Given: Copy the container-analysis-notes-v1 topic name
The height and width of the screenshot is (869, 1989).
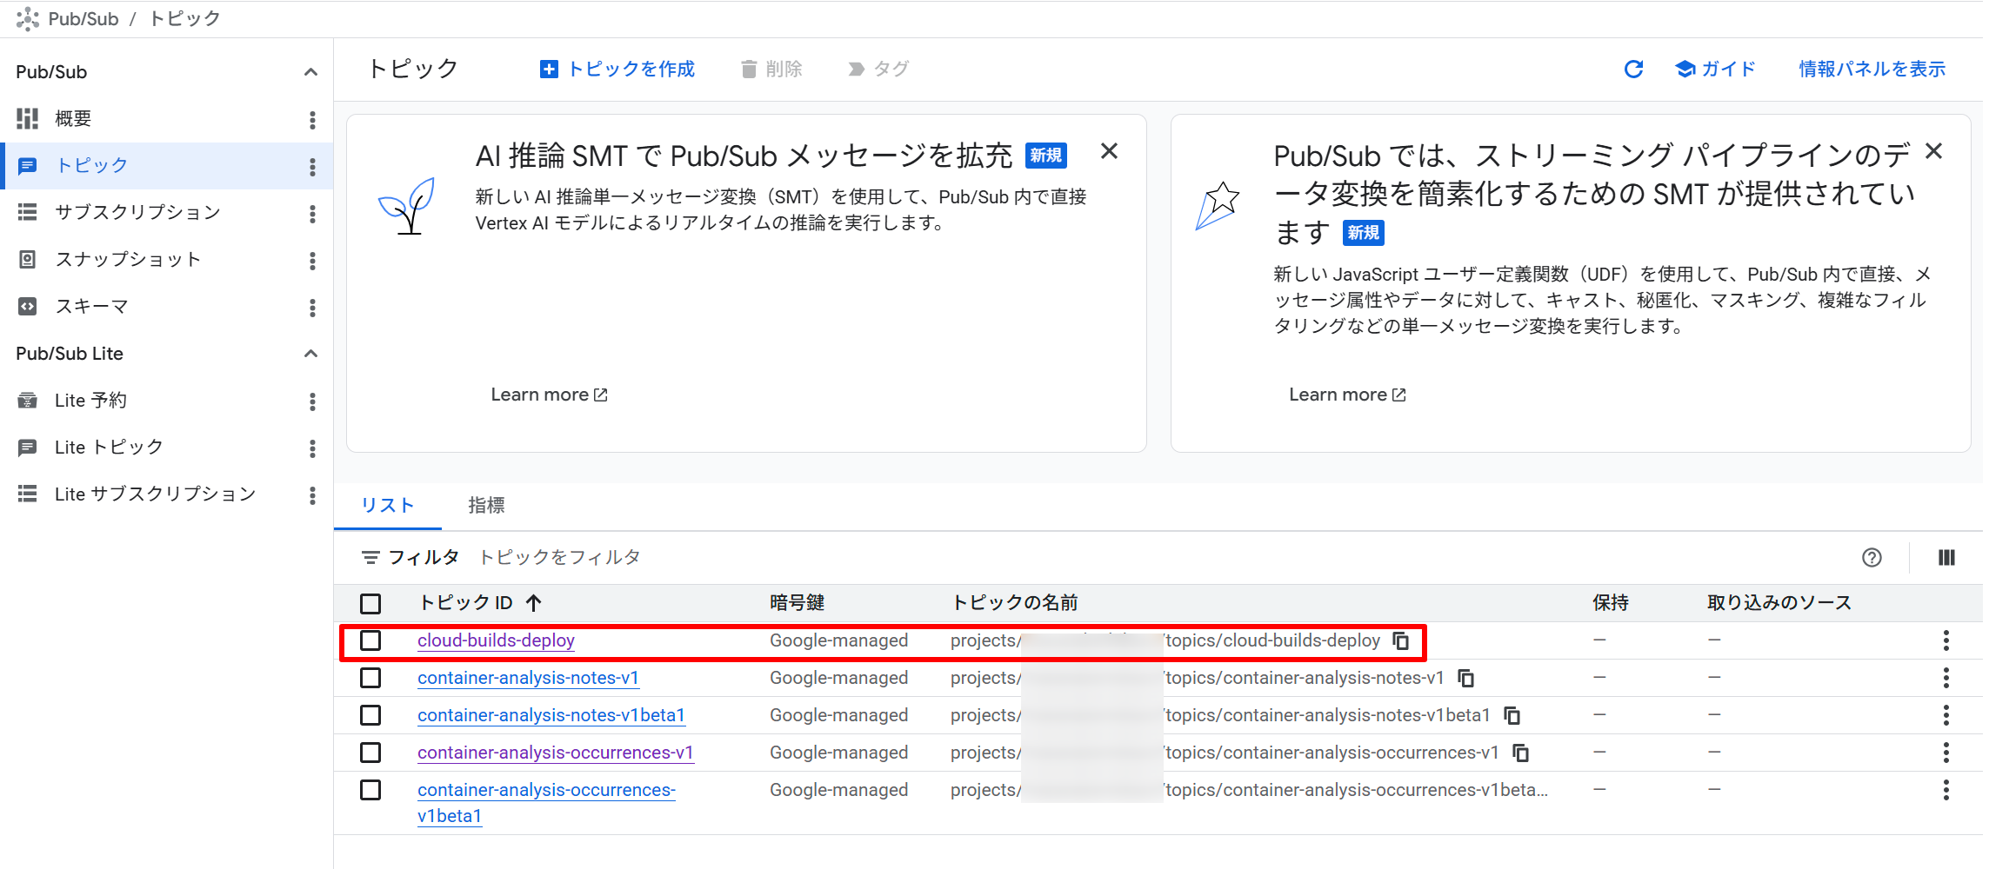Looking at the screenshot, I should 1465,679.
